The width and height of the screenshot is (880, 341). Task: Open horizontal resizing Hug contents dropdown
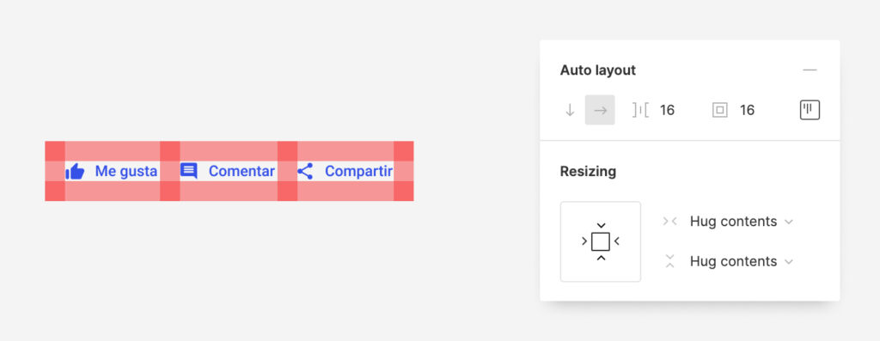click(741, 222)
